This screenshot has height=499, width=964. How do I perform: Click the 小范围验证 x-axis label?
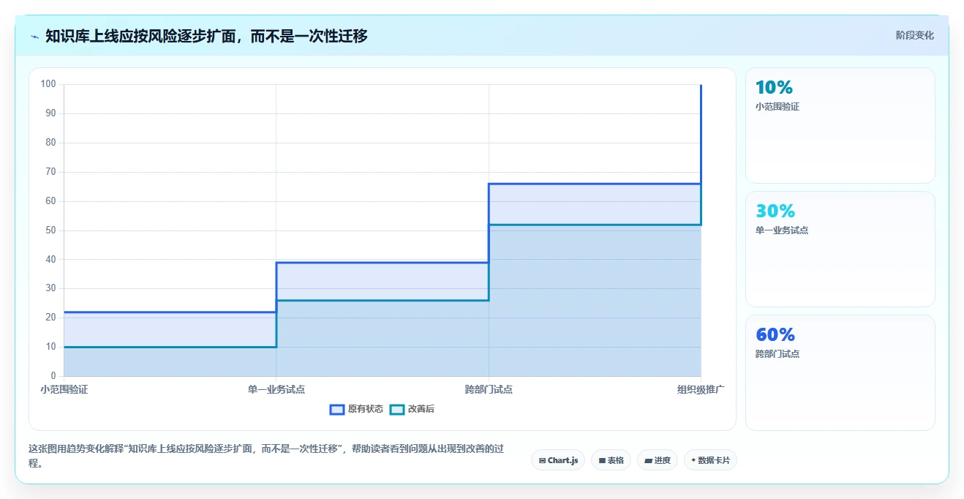click(64, 389)
